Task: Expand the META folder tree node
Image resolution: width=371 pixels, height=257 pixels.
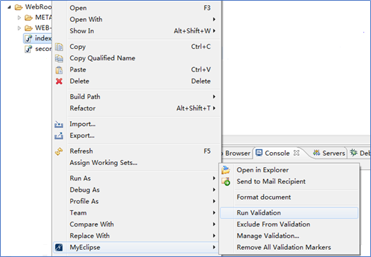Action: [x=19, y=18]
